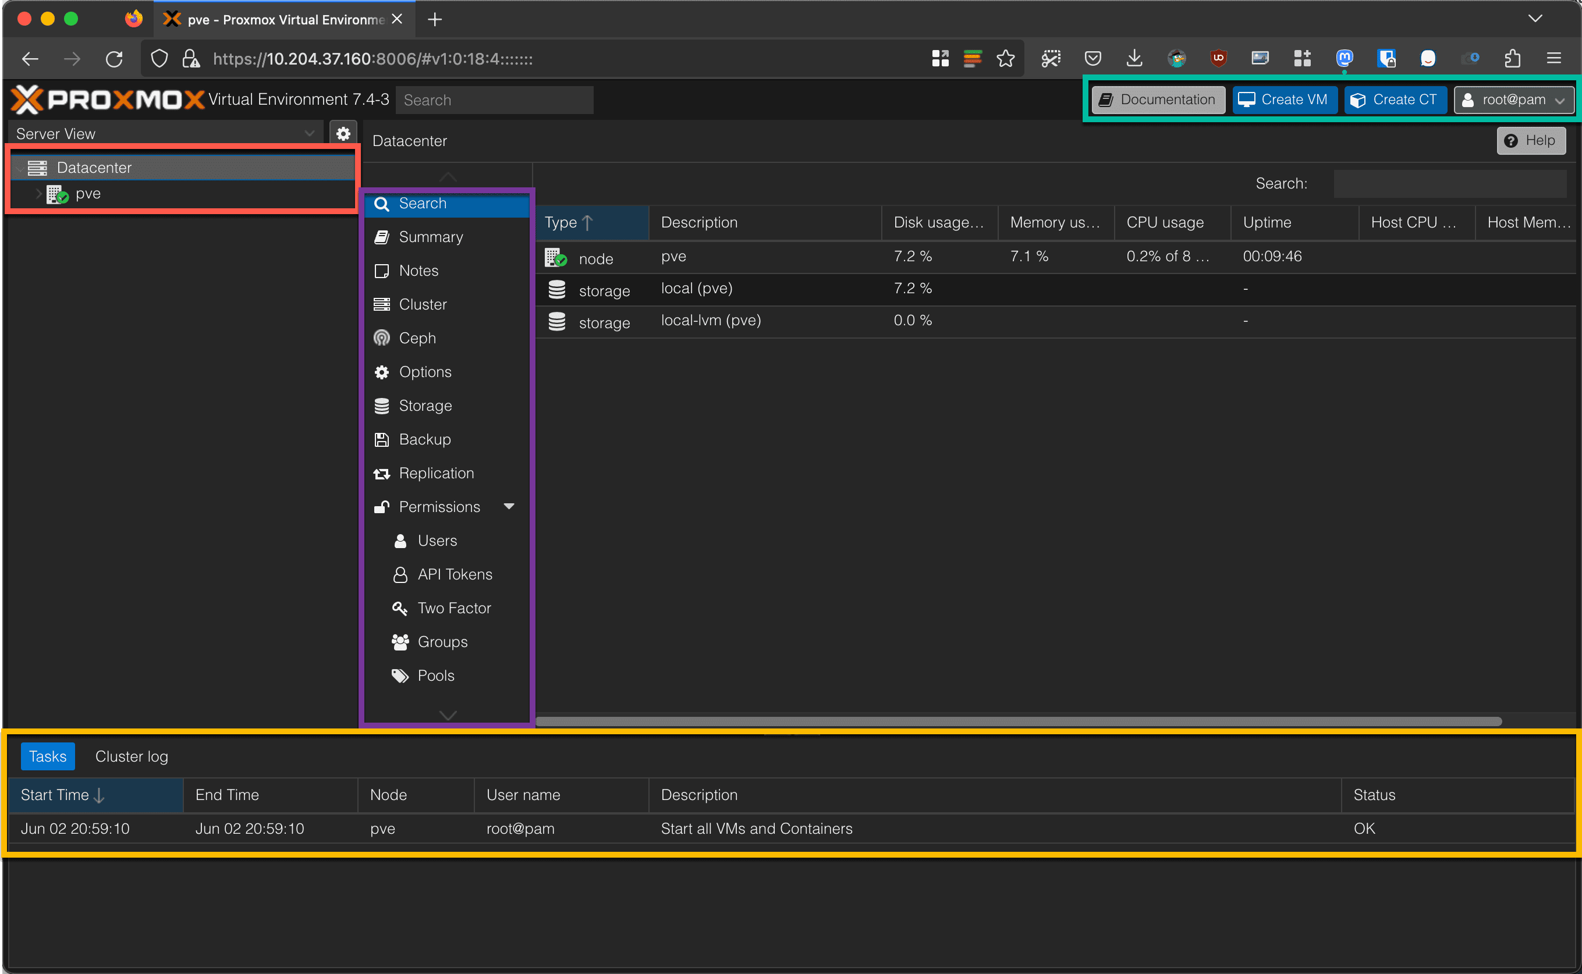
Task: Bookmark this page with star icon
Action: coord(1005,59)
